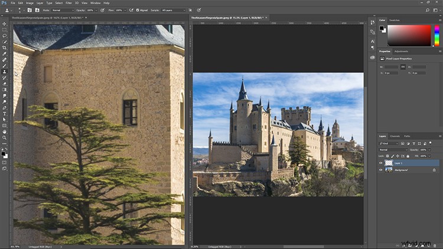Image resolution: width=443 pixels, height=249 pixels.
Task: Toggle lock image pixels brush icon
Action: click(x=393, y=156)
